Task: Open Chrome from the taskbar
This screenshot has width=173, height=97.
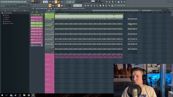Action: click(29, 95)
